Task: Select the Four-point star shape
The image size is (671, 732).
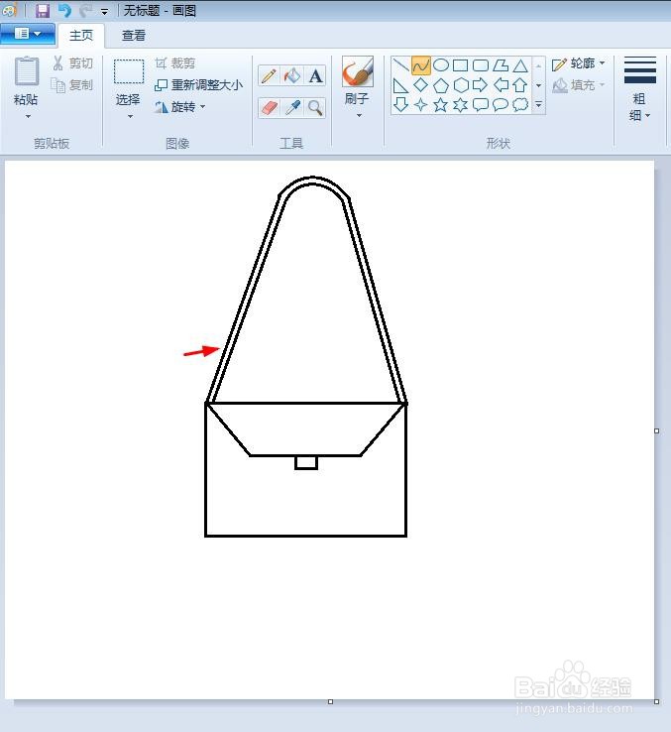Action: (x=421, y=105)
